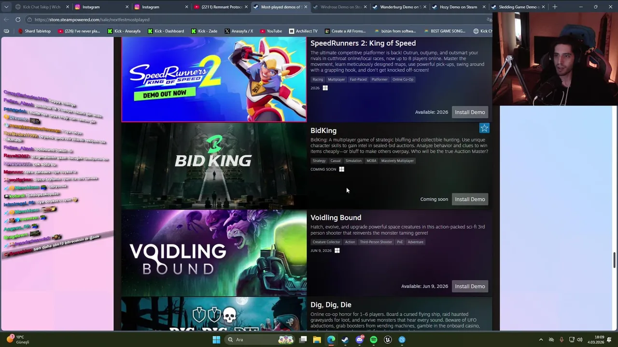Viewport: 618px width, 347px height.
Task: Open the YouTube bookmark
Action: (271, 31)
